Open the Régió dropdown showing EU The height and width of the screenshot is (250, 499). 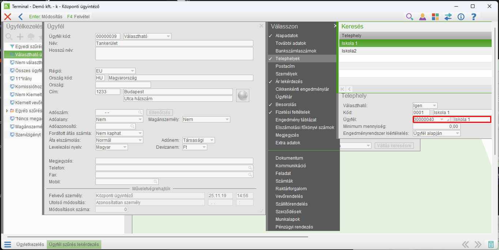pos(115,71)
